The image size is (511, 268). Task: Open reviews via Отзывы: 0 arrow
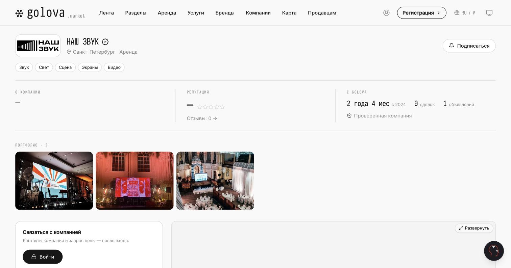coord(202,118)
